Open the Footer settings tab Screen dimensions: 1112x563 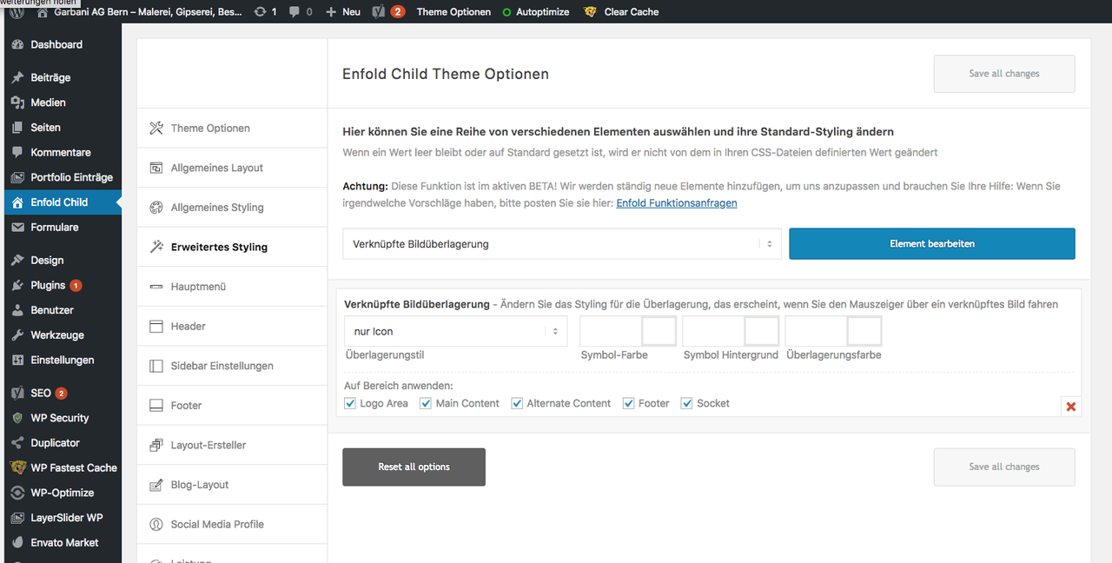[x=232, y=406]
